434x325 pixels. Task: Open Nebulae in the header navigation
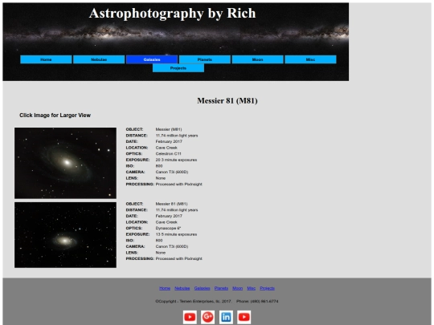pos(99,59)
